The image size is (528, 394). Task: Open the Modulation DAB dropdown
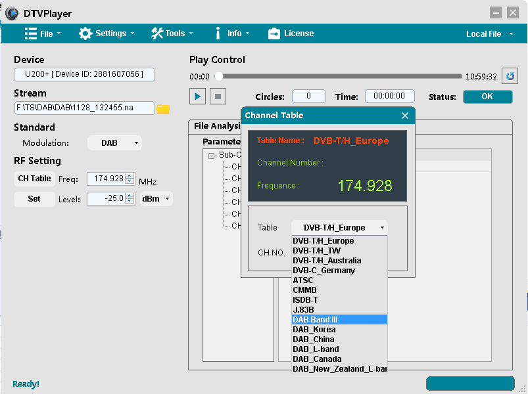(x=114, y=143)
